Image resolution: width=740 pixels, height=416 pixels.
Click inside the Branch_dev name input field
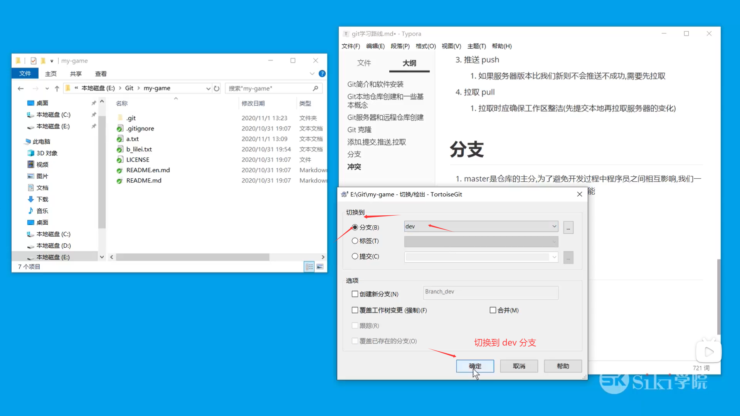490,293
